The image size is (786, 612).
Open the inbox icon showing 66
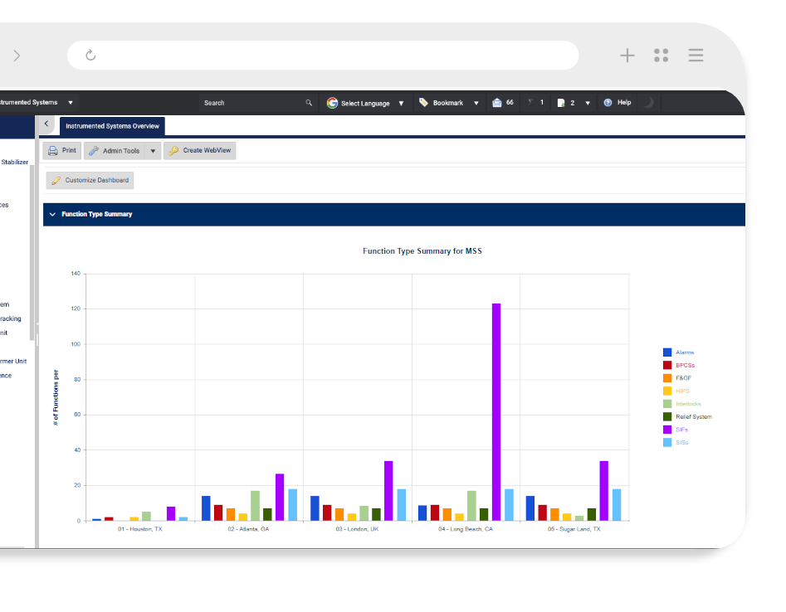497,103
